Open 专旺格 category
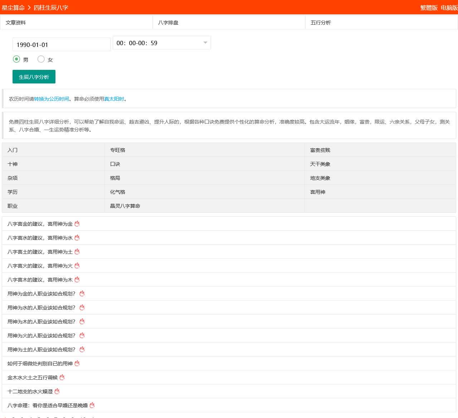The height and width of the screenshot is (418, 458). pyautogui.click(x=118, y=150)
